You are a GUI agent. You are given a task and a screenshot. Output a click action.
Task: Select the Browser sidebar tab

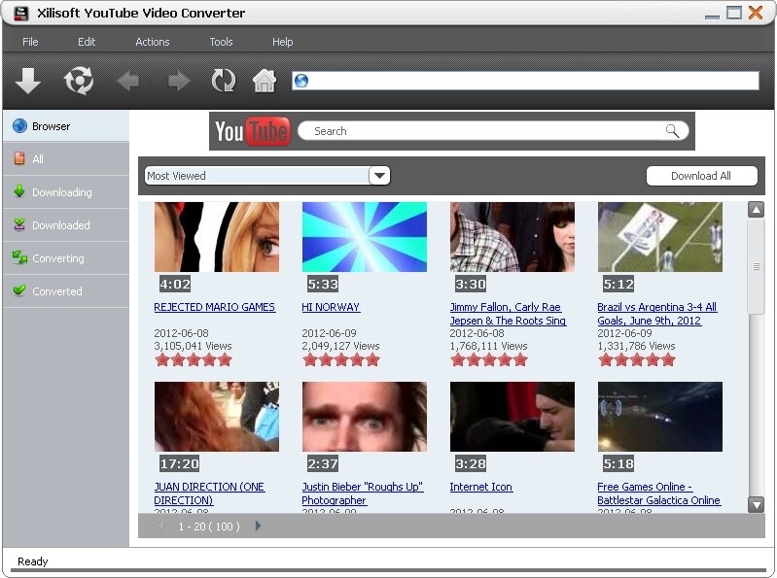coord(66,126)
